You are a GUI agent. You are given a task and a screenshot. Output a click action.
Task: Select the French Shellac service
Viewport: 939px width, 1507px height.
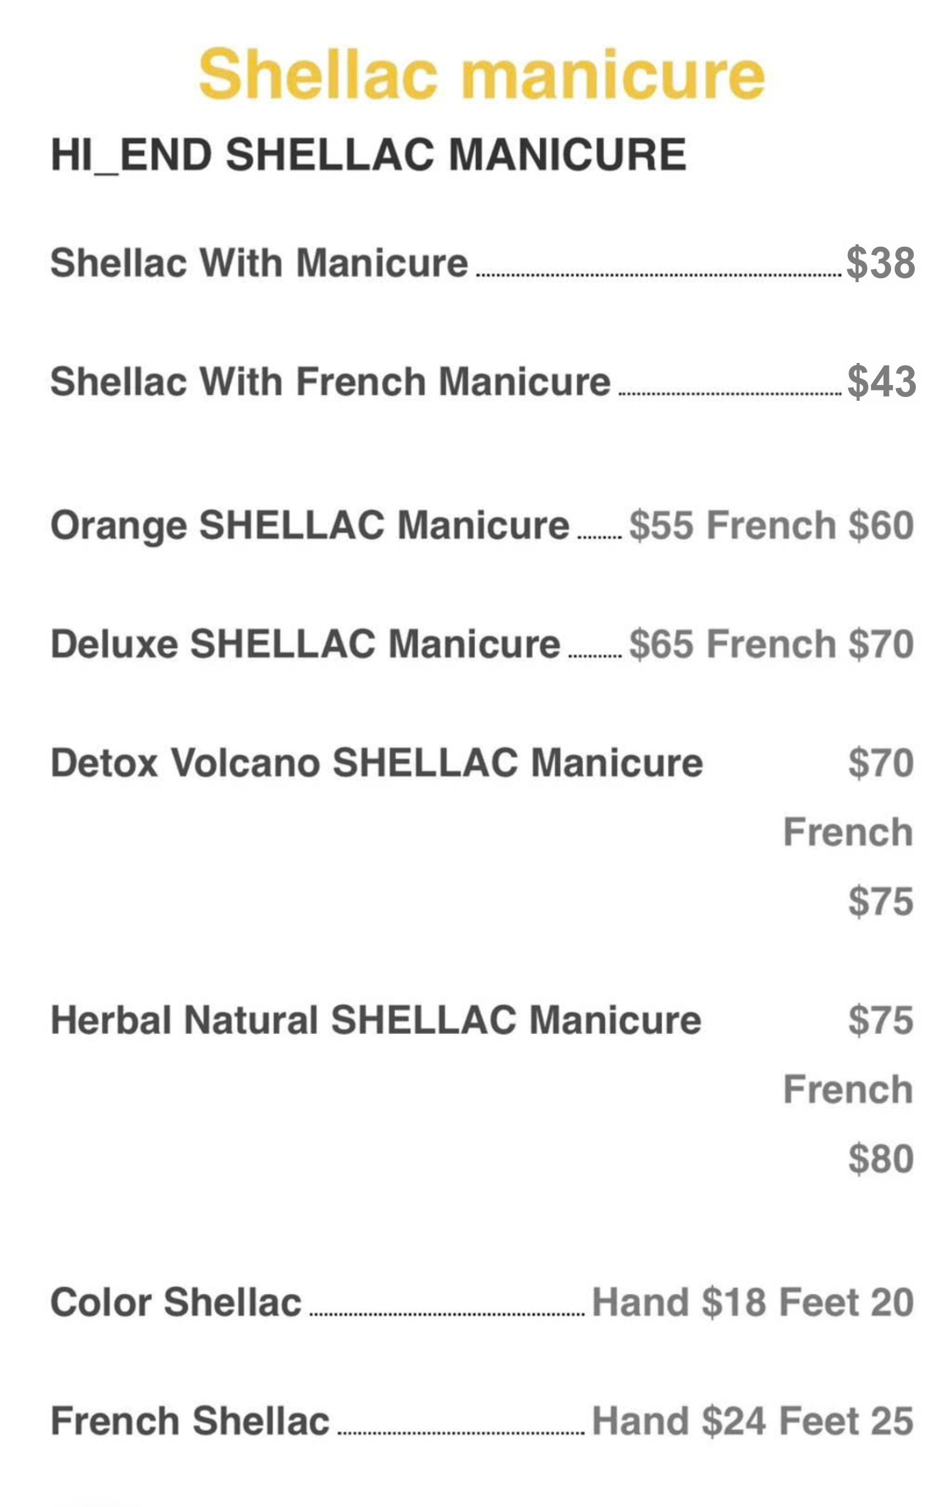point(189,1421)
